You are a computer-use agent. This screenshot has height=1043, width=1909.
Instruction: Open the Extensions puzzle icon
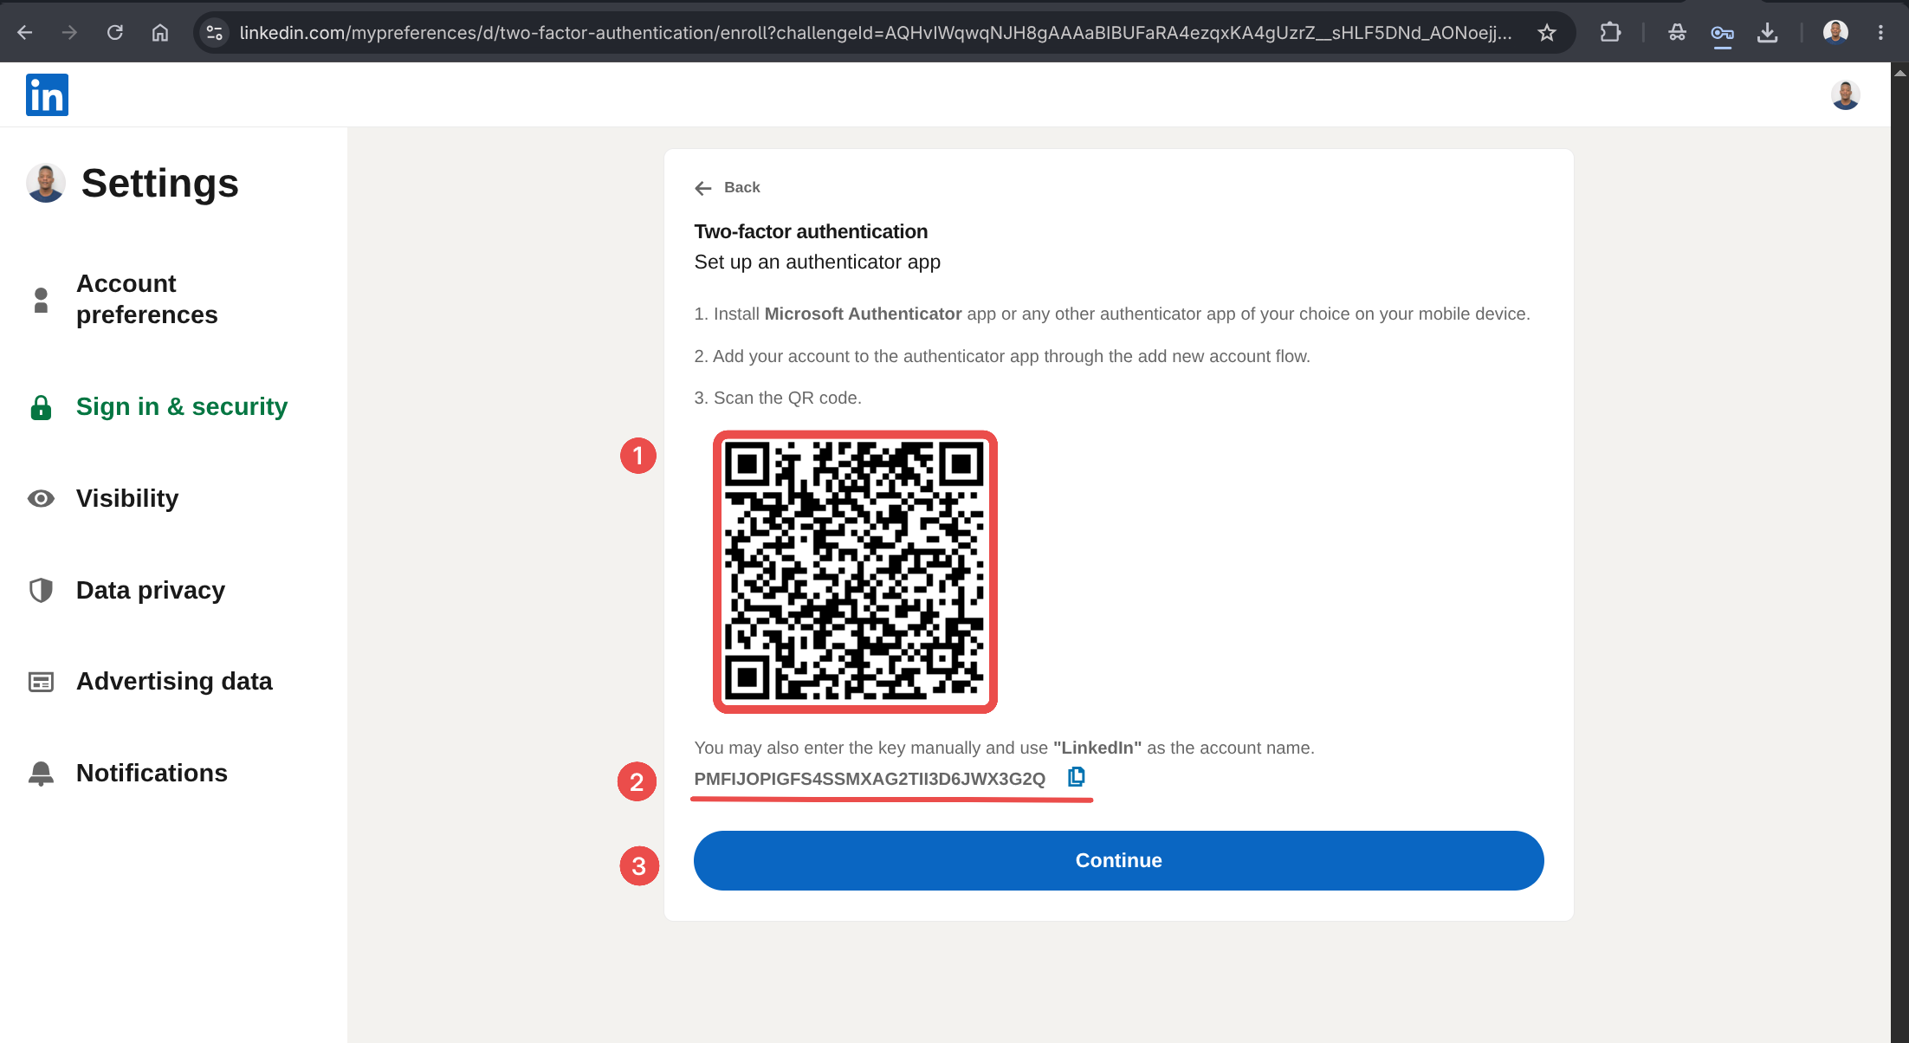point(1610,33)
